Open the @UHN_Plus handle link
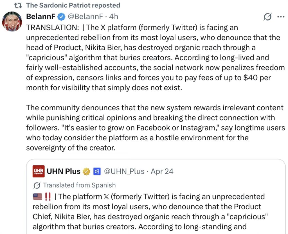 tap(124, 171)
